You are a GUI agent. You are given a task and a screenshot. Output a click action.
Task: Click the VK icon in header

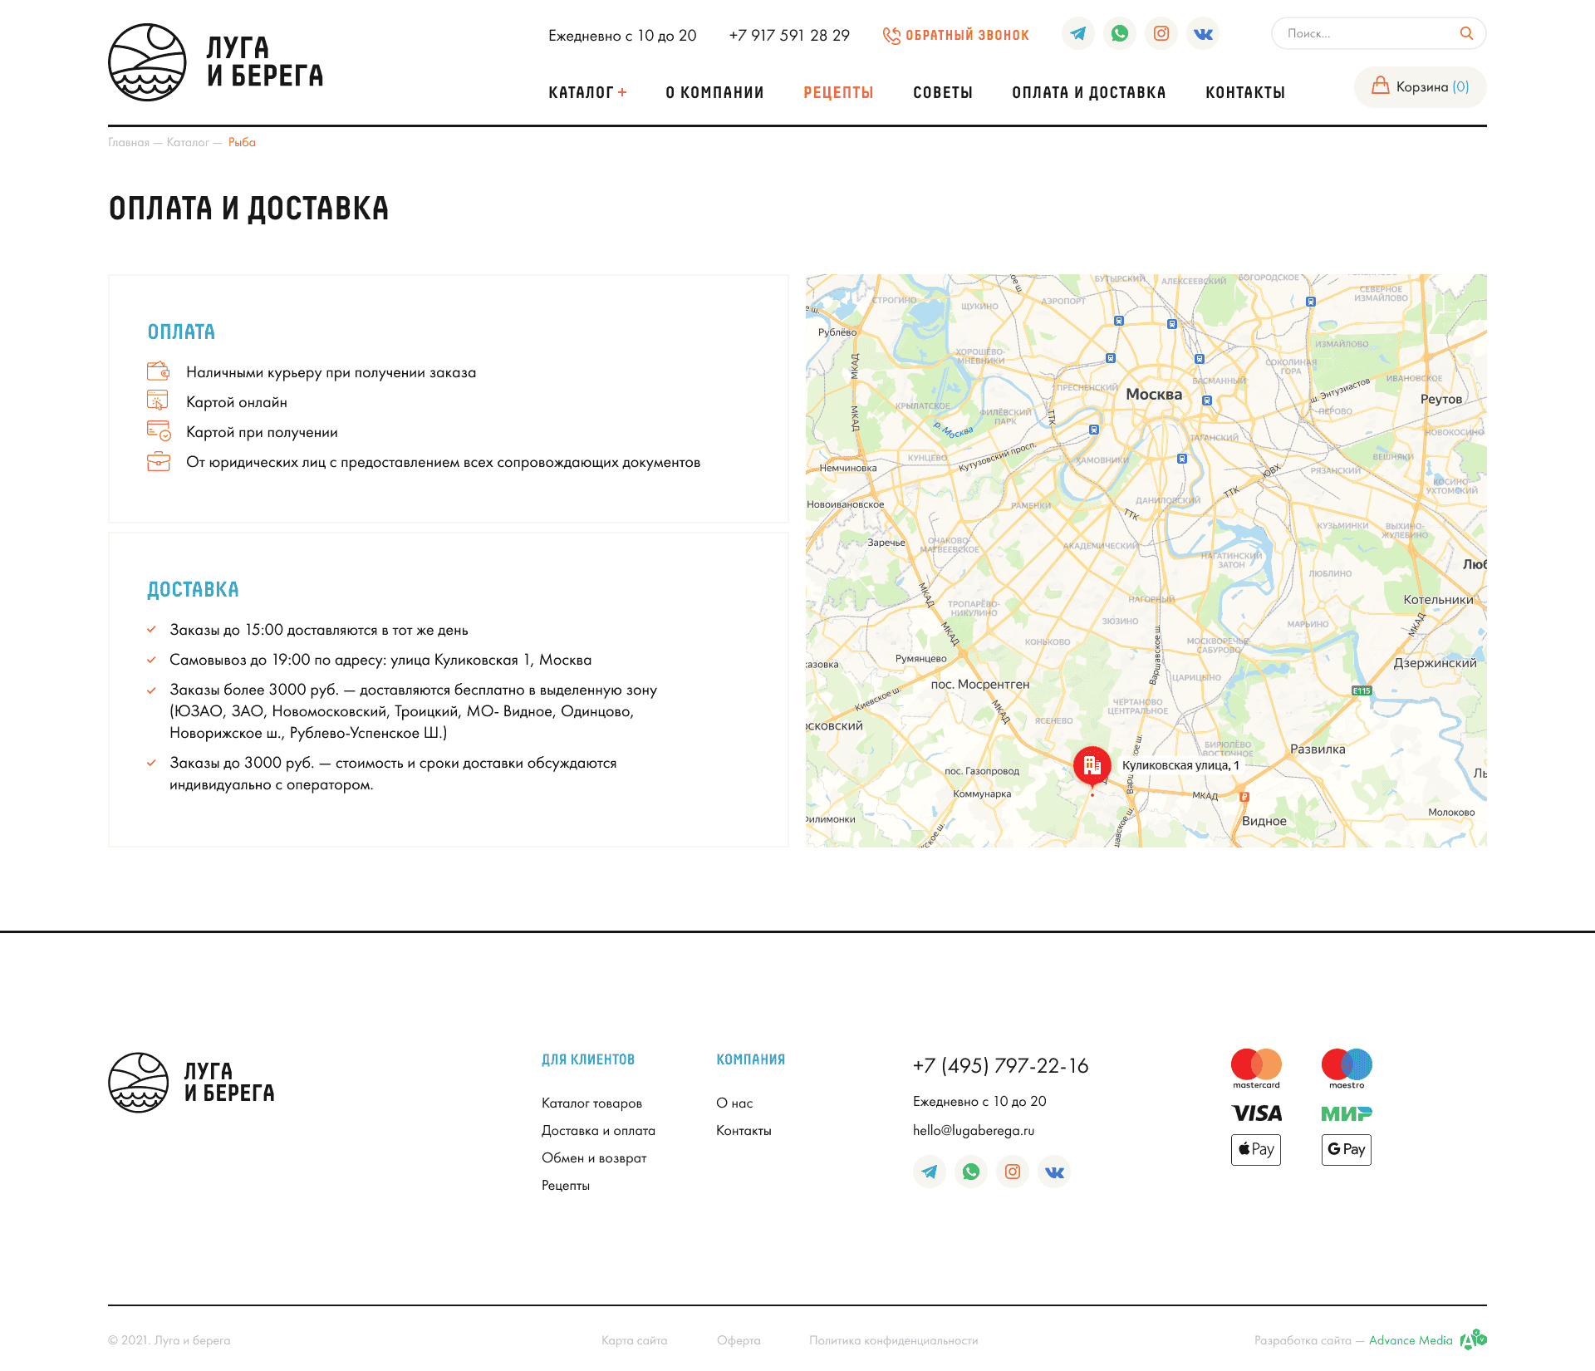1202,34
